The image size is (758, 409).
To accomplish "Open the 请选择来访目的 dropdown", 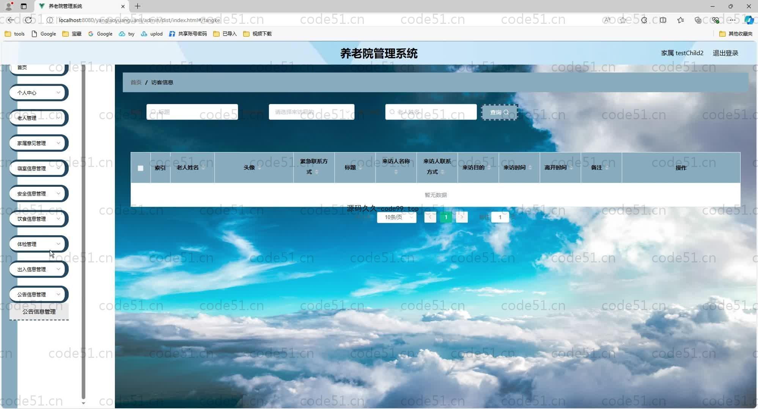I will (x=311, y=112).
